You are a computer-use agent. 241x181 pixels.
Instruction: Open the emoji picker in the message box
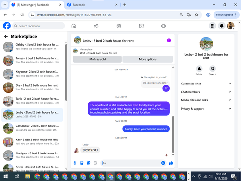[x=163, y=163]
